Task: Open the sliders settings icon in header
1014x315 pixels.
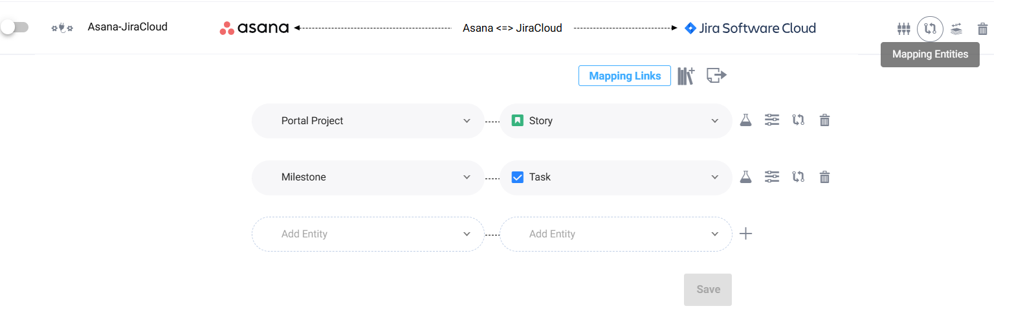Action: click(904, 28)
